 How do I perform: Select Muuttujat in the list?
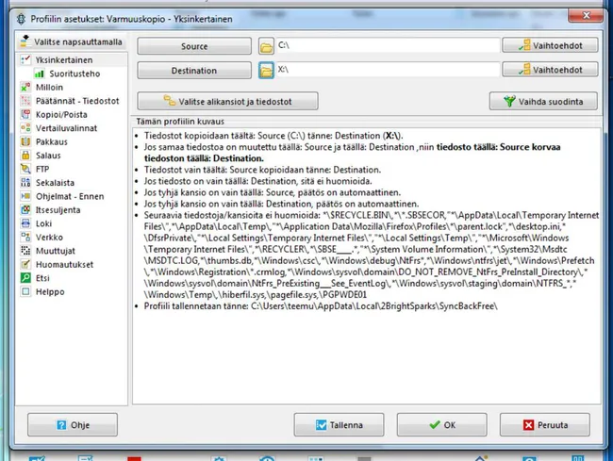click(56, 251)
